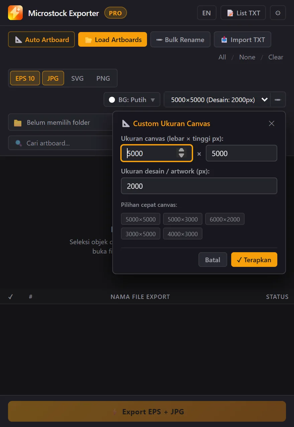Increase canvas width with stepper up arrow
This screenshot has height=427, width=294.
[x=181, y=150]
